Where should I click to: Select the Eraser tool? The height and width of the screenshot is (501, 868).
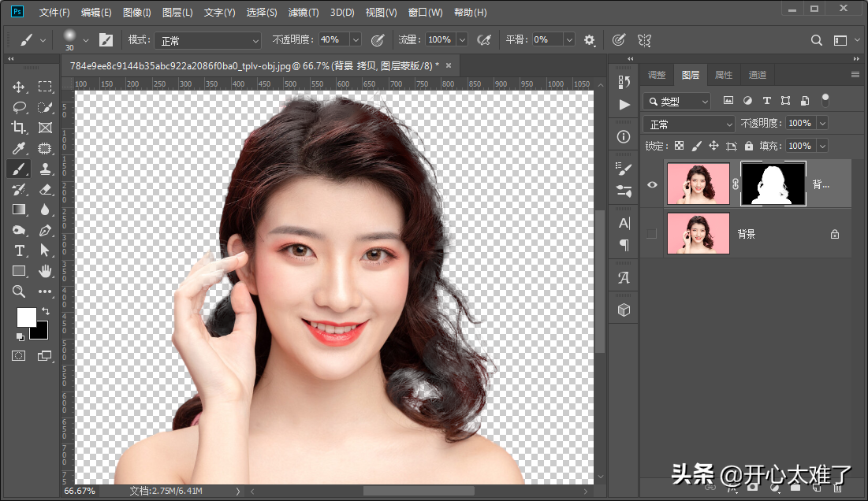[x=45, y=189]
